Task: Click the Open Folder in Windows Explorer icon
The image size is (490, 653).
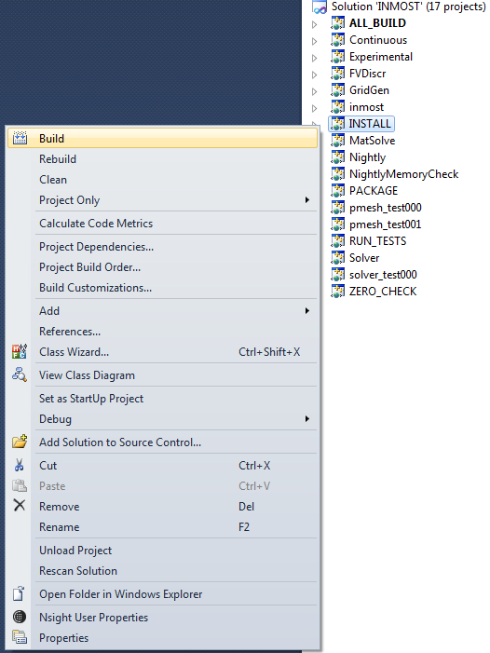Action: pos(19,593)
